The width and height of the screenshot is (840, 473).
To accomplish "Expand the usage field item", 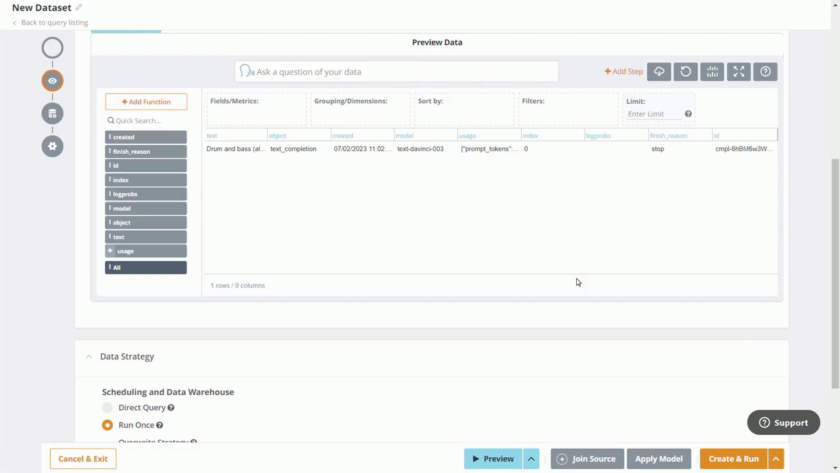I will tap(111, 251).
